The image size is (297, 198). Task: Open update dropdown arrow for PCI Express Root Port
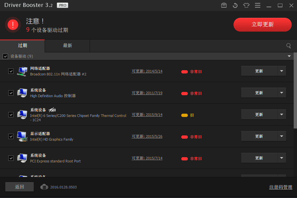282,158
